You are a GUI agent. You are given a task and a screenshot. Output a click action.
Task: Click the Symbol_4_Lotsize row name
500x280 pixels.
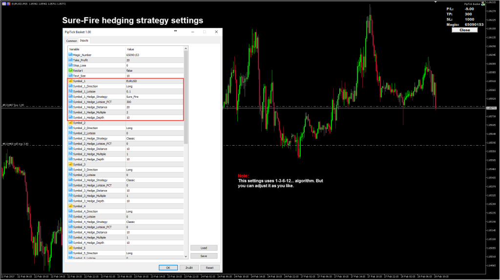click(x=84, y=216)
